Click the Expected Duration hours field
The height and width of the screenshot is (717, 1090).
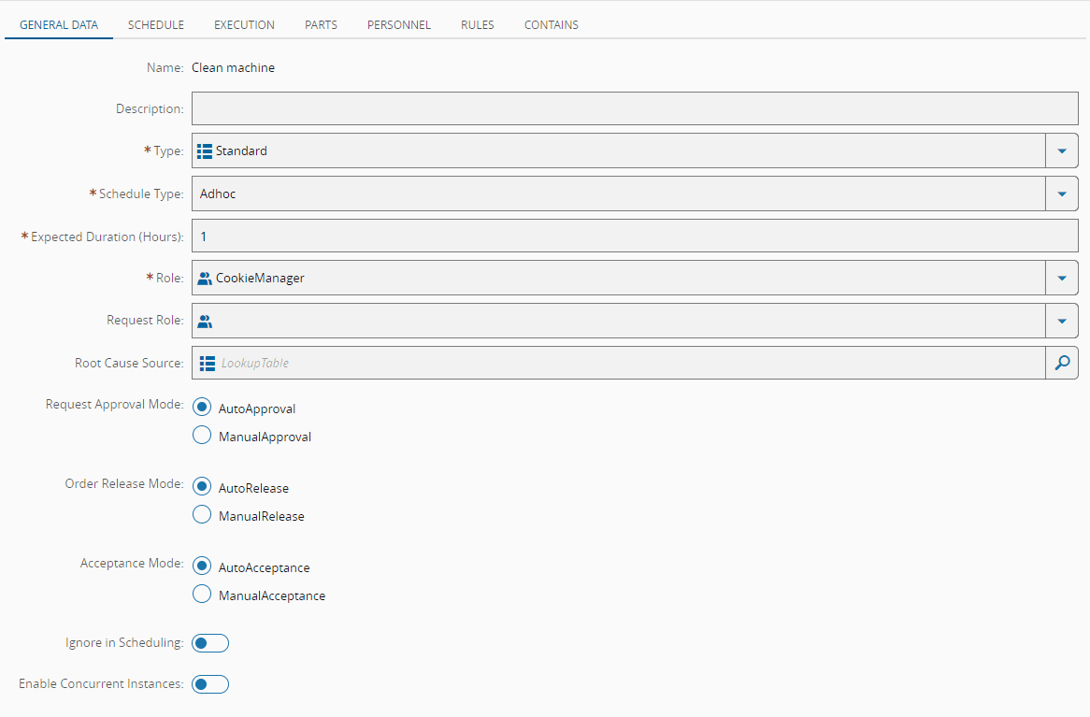coord(635,237)
